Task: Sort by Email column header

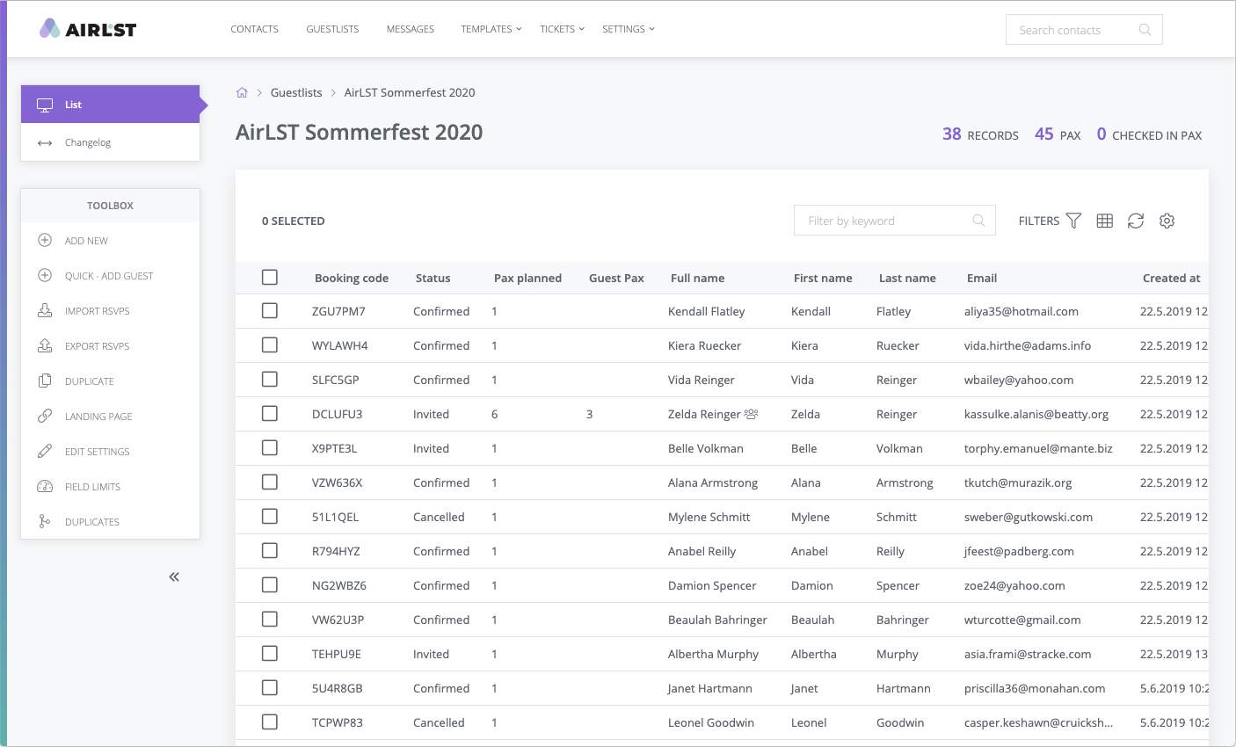Action: point(982,278)
